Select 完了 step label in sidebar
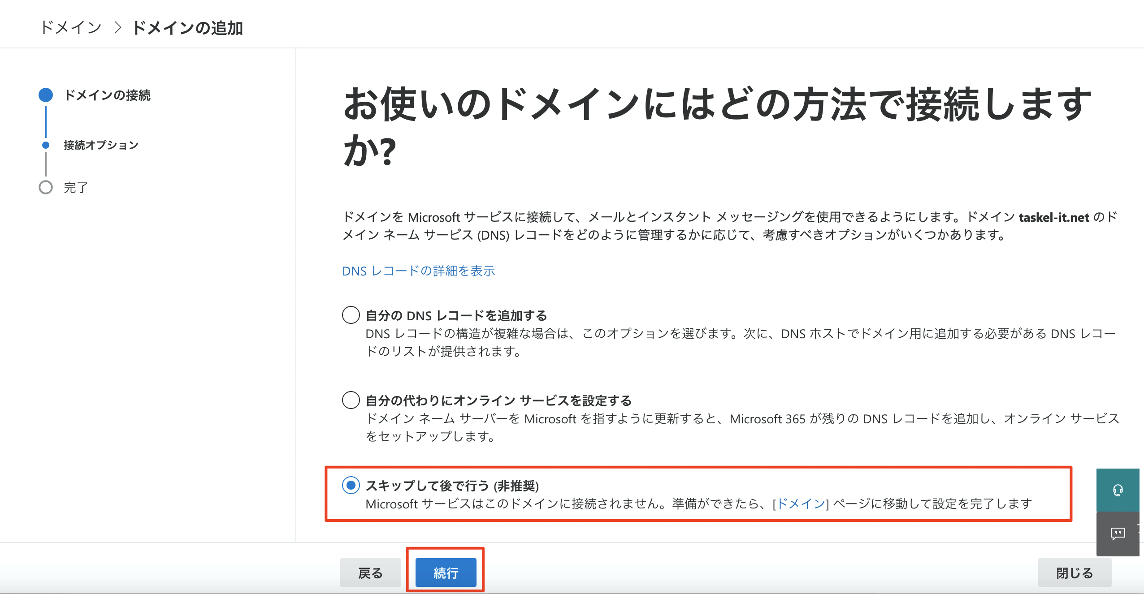Screen dimensions: 1144x594 point(76,187)
